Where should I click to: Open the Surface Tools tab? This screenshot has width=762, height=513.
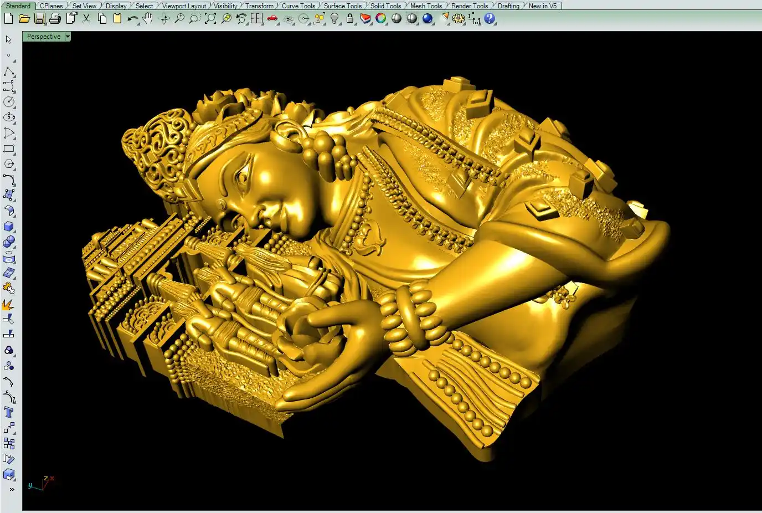point(342,6)
